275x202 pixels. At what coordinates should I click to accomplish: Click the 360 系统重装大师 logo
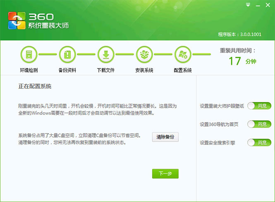(38, 21)
